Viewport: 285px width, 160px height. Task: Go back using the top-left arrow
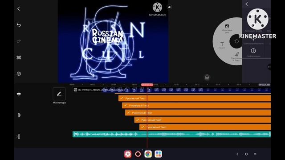coord(19,9)
